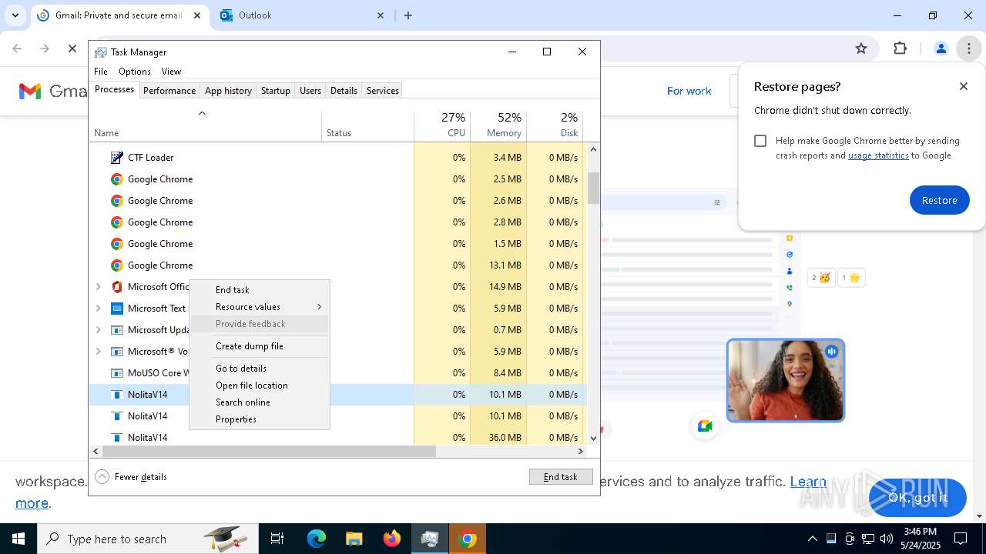Expand the Microsoft Office process group

(x=98, y=286)
